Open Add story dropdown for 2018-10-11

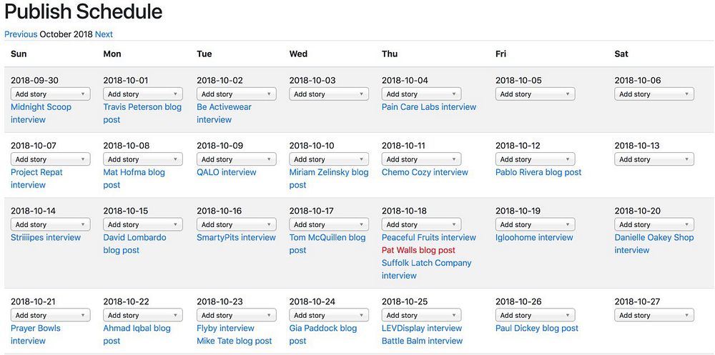[x=421, y=159]
